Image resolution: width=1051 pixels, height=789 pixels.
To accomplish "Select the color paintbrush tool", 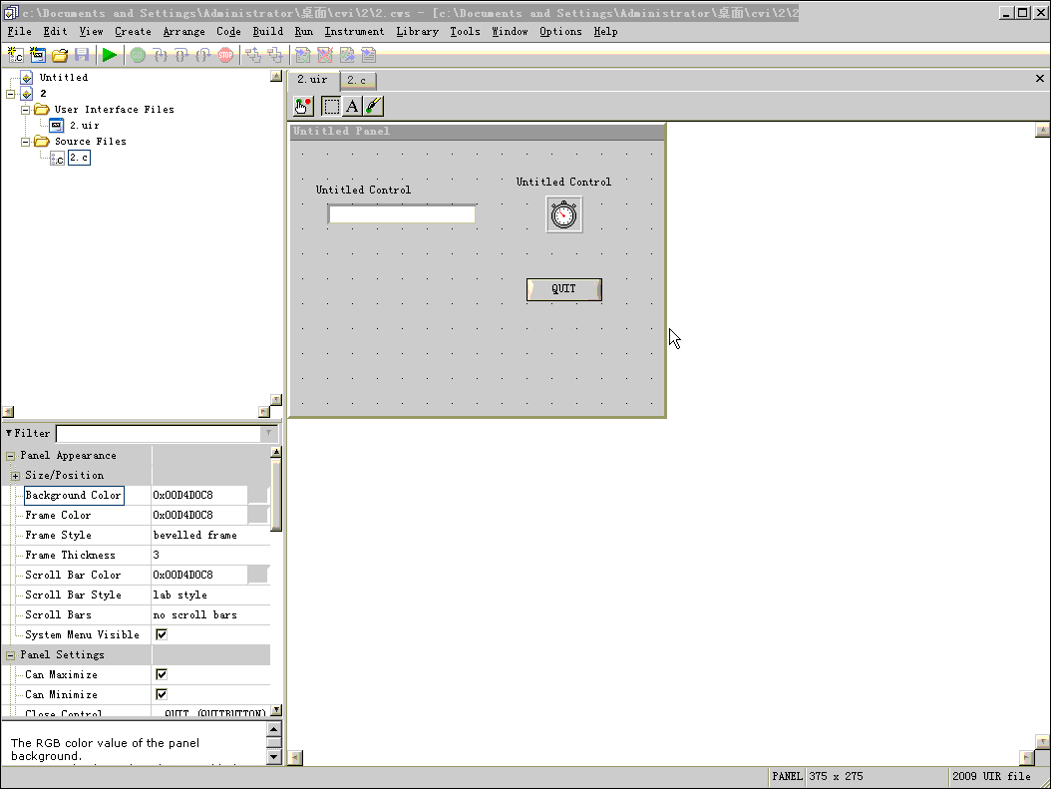I will [373, 106].
